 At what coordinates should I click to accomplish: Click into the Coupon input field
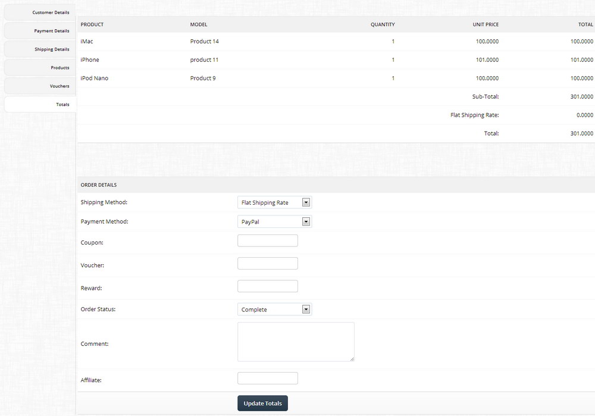(268, 240)
